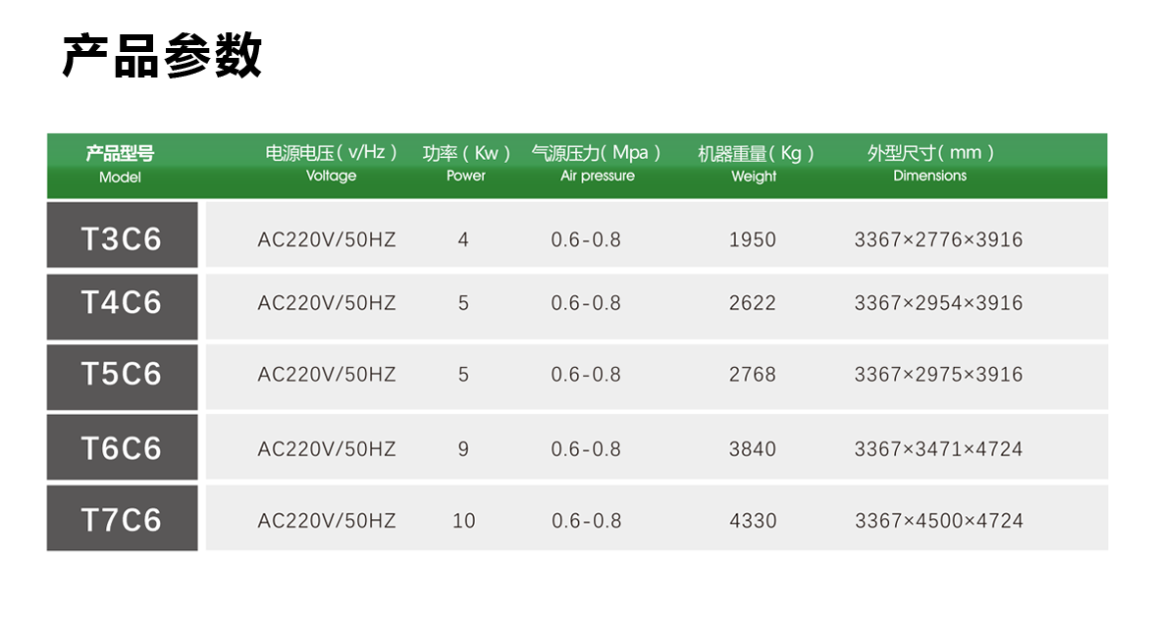Select the 气源压力 Air pressure column header

(x=596, y=164)
